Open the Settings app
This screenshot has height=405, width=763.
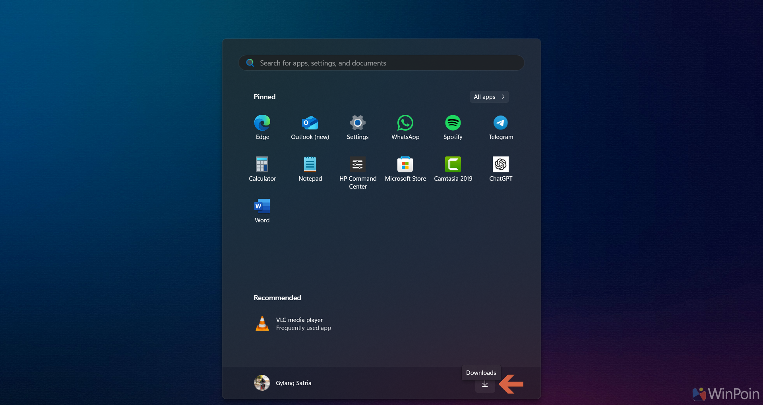pyautogui.click(x=358, y=127)
